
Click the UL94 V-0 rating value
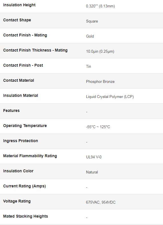pyautogui.click(x=94, y=157)
